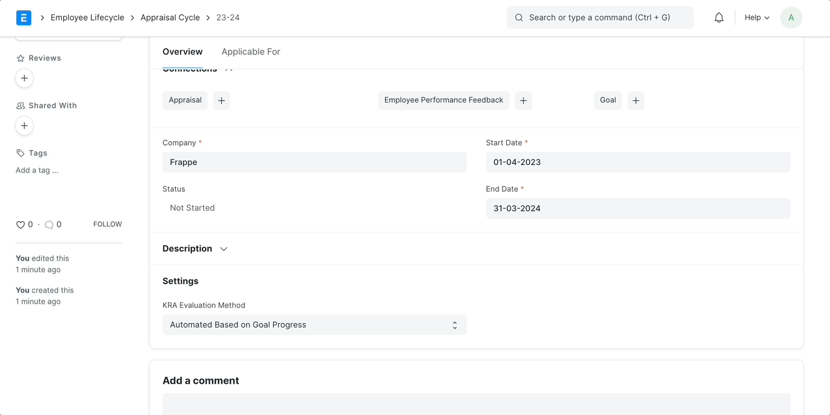Create a new Goal via plus icon

click(636, 101)
